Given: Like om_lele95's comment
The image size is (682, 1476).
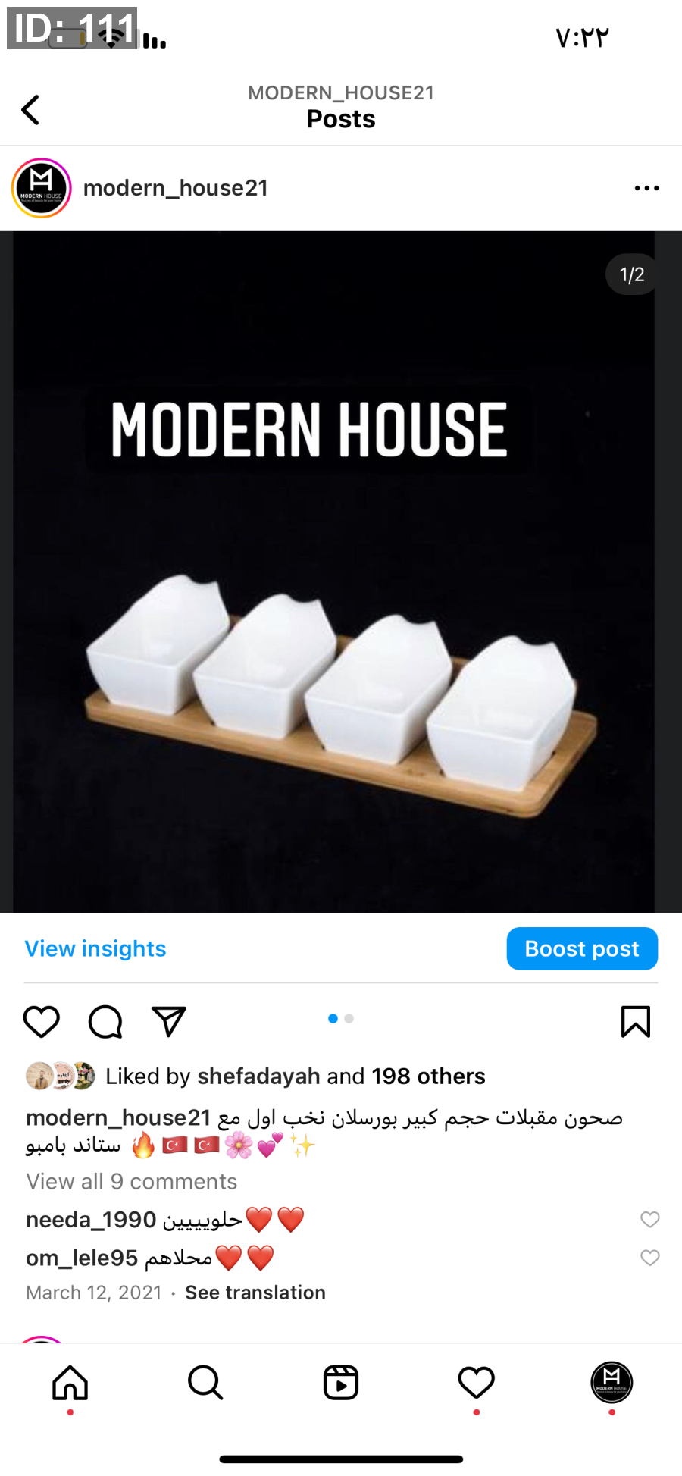Looking at the screenshot, I should tap(650, 1258).
